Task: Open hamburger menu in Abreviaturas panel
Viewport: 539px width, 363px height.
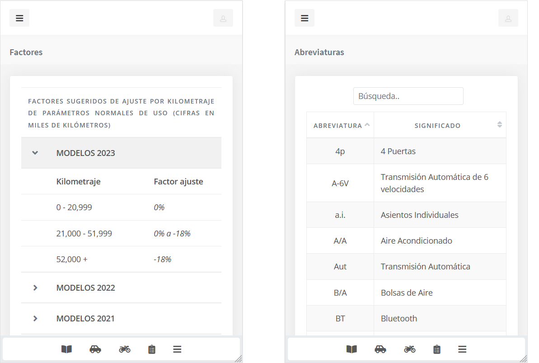Action: [x=305, y=18]
